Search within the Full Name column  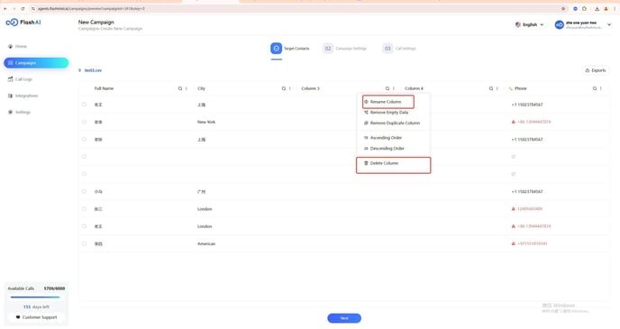tap(180, 88)
